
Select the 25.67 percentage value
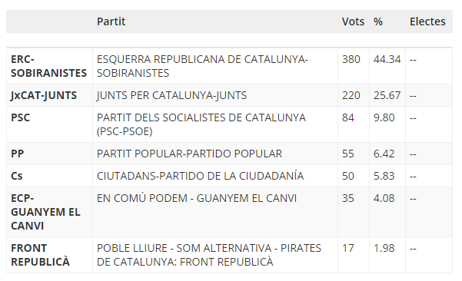387,95
